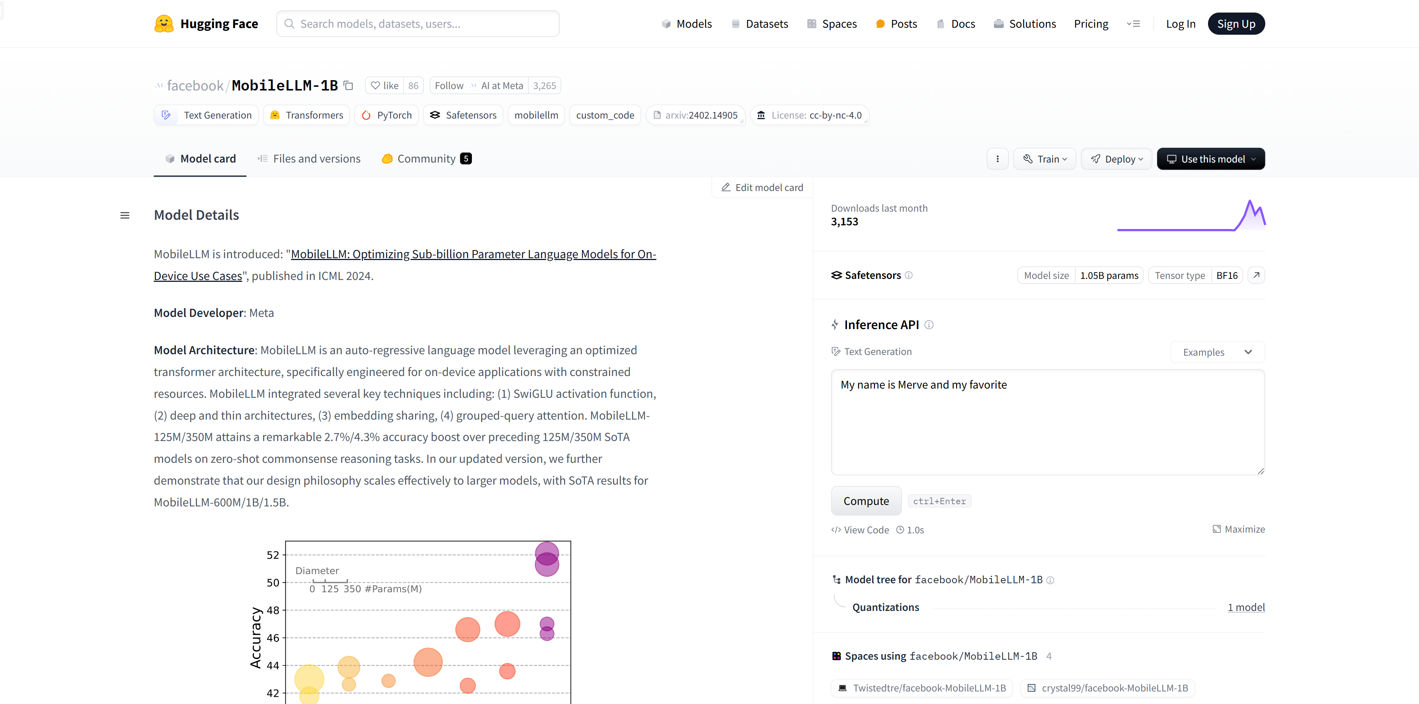Open the 1 model quantizations link

[x=1246, y=607]
